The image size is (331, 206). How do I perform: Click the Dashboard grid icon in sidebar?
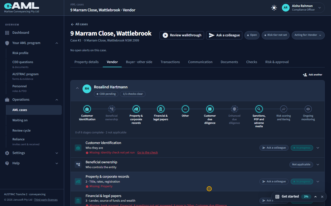[x=7, y=33]
